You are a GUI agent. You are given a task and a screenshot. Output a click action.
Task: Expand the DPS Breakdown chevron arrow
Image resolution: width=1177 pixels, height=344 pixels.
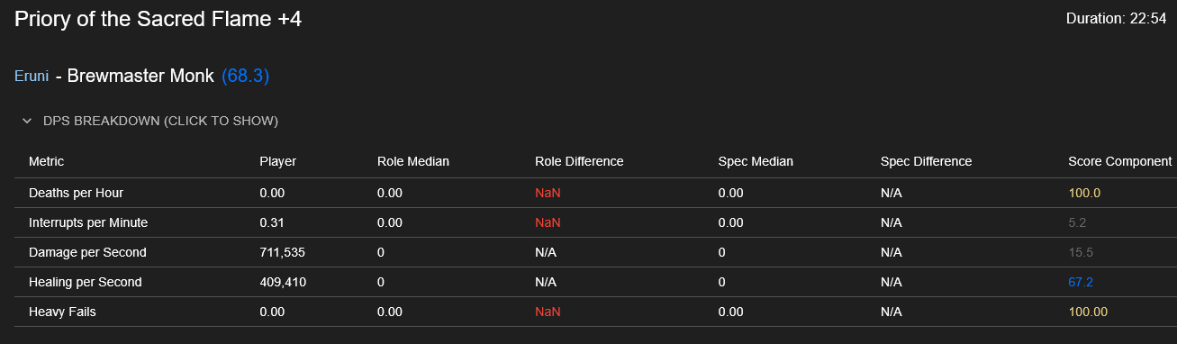click(27, 121)
